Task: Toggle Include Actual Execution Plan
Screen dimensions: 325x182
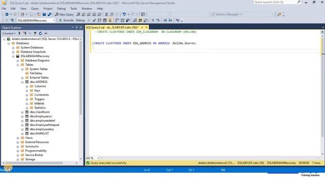Action: pyautogui.click(x=117, y=20)
